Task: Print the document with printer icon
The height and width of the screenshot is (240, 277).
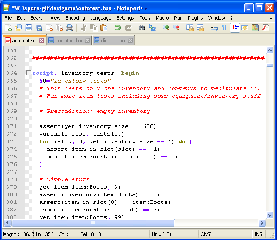Action: point(70,28)
